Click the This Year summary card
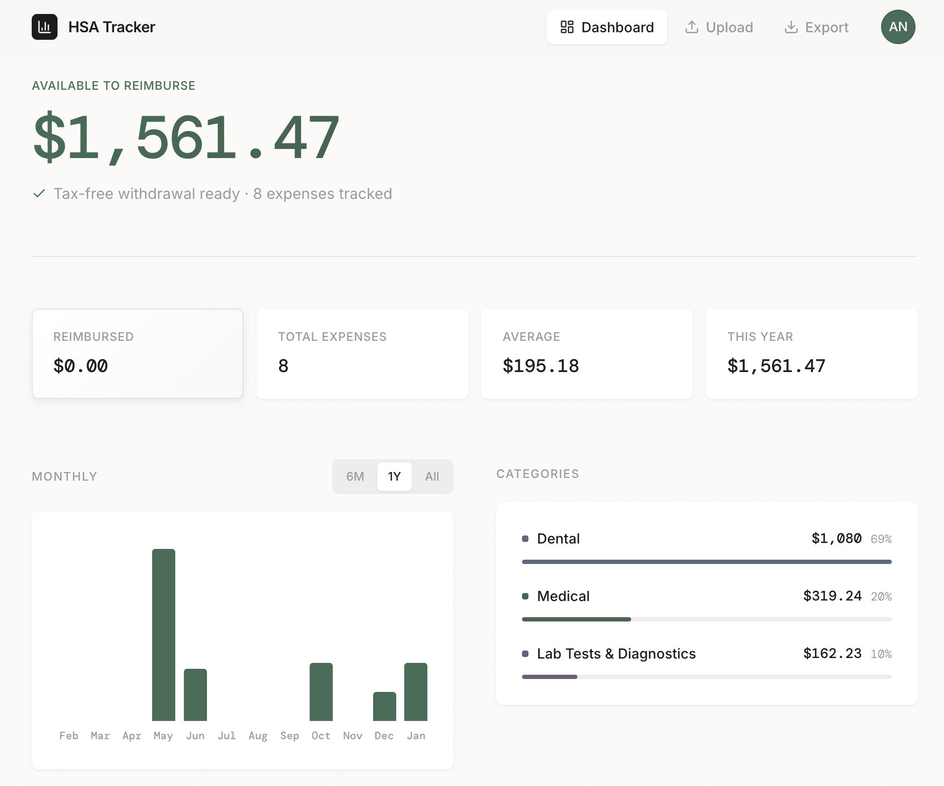The image size is (944, 786). (x=811, y=354)
